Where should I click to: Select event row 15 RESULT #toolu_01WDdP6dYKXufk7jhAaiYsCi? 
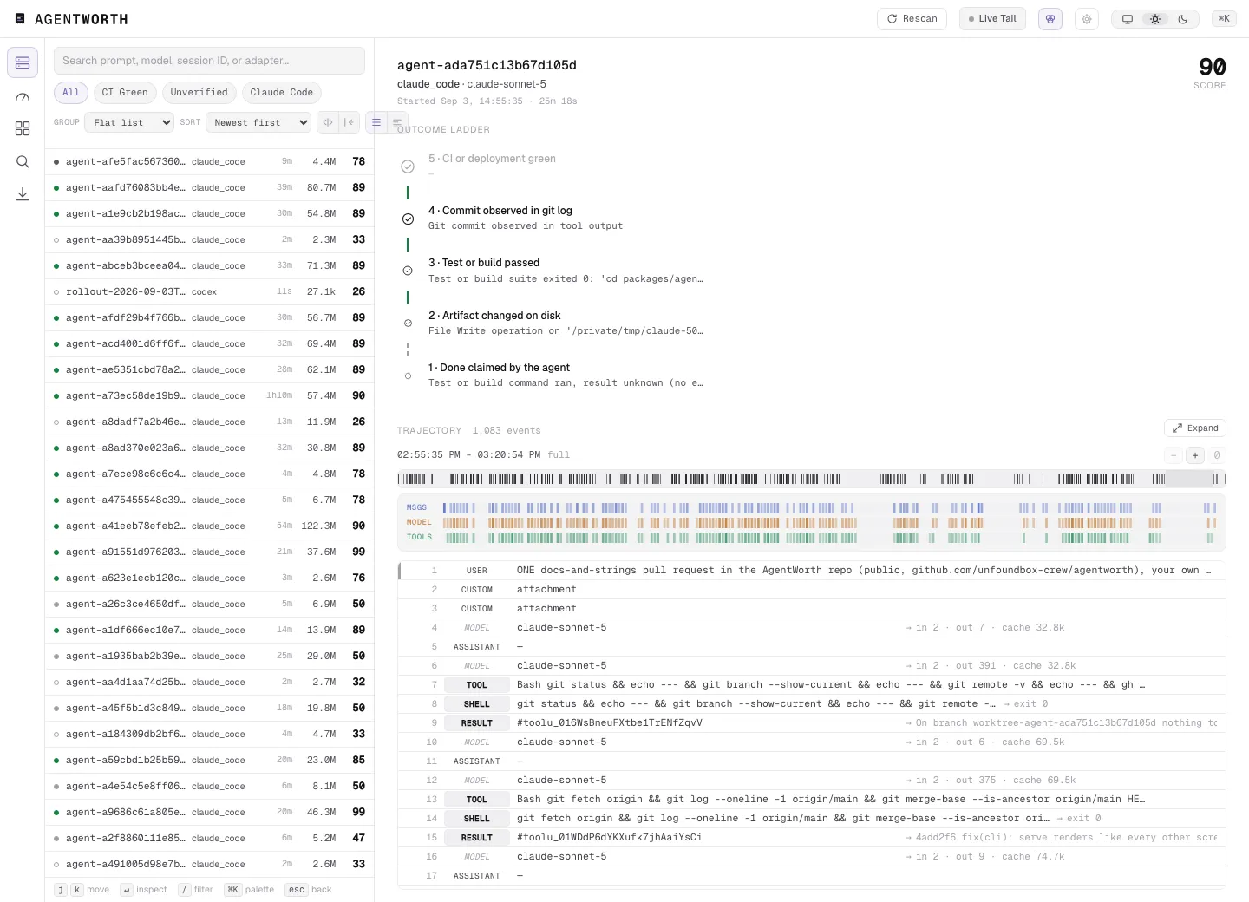pyautogui.click(x=812, y=838)
